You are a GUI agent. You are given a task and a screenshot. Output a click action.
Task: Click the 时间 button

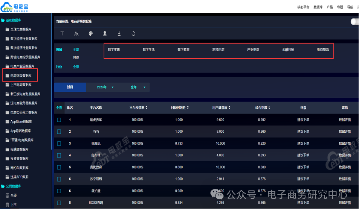click(70, 87)
